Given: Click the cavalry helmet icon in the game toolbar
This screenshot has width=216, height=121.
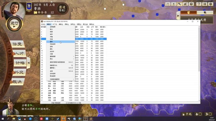Looking at the screenshot, I should pos(185,4).
